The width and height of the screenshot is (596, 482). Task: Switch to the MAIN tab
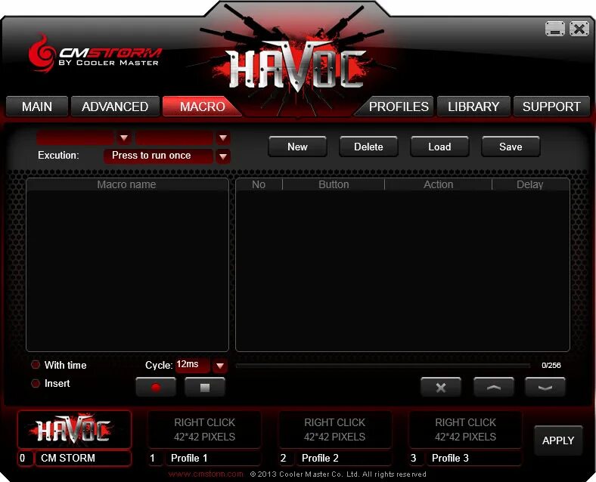(x=37, y=107)
